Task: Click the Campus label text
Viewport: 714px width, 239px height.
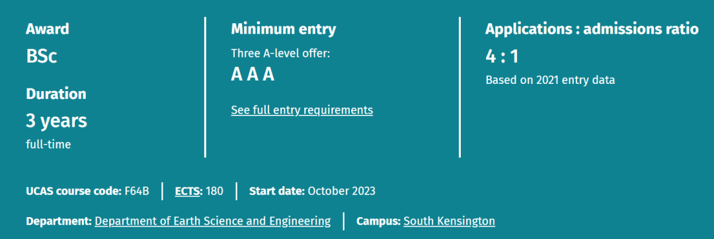Action: pos(379,221)
